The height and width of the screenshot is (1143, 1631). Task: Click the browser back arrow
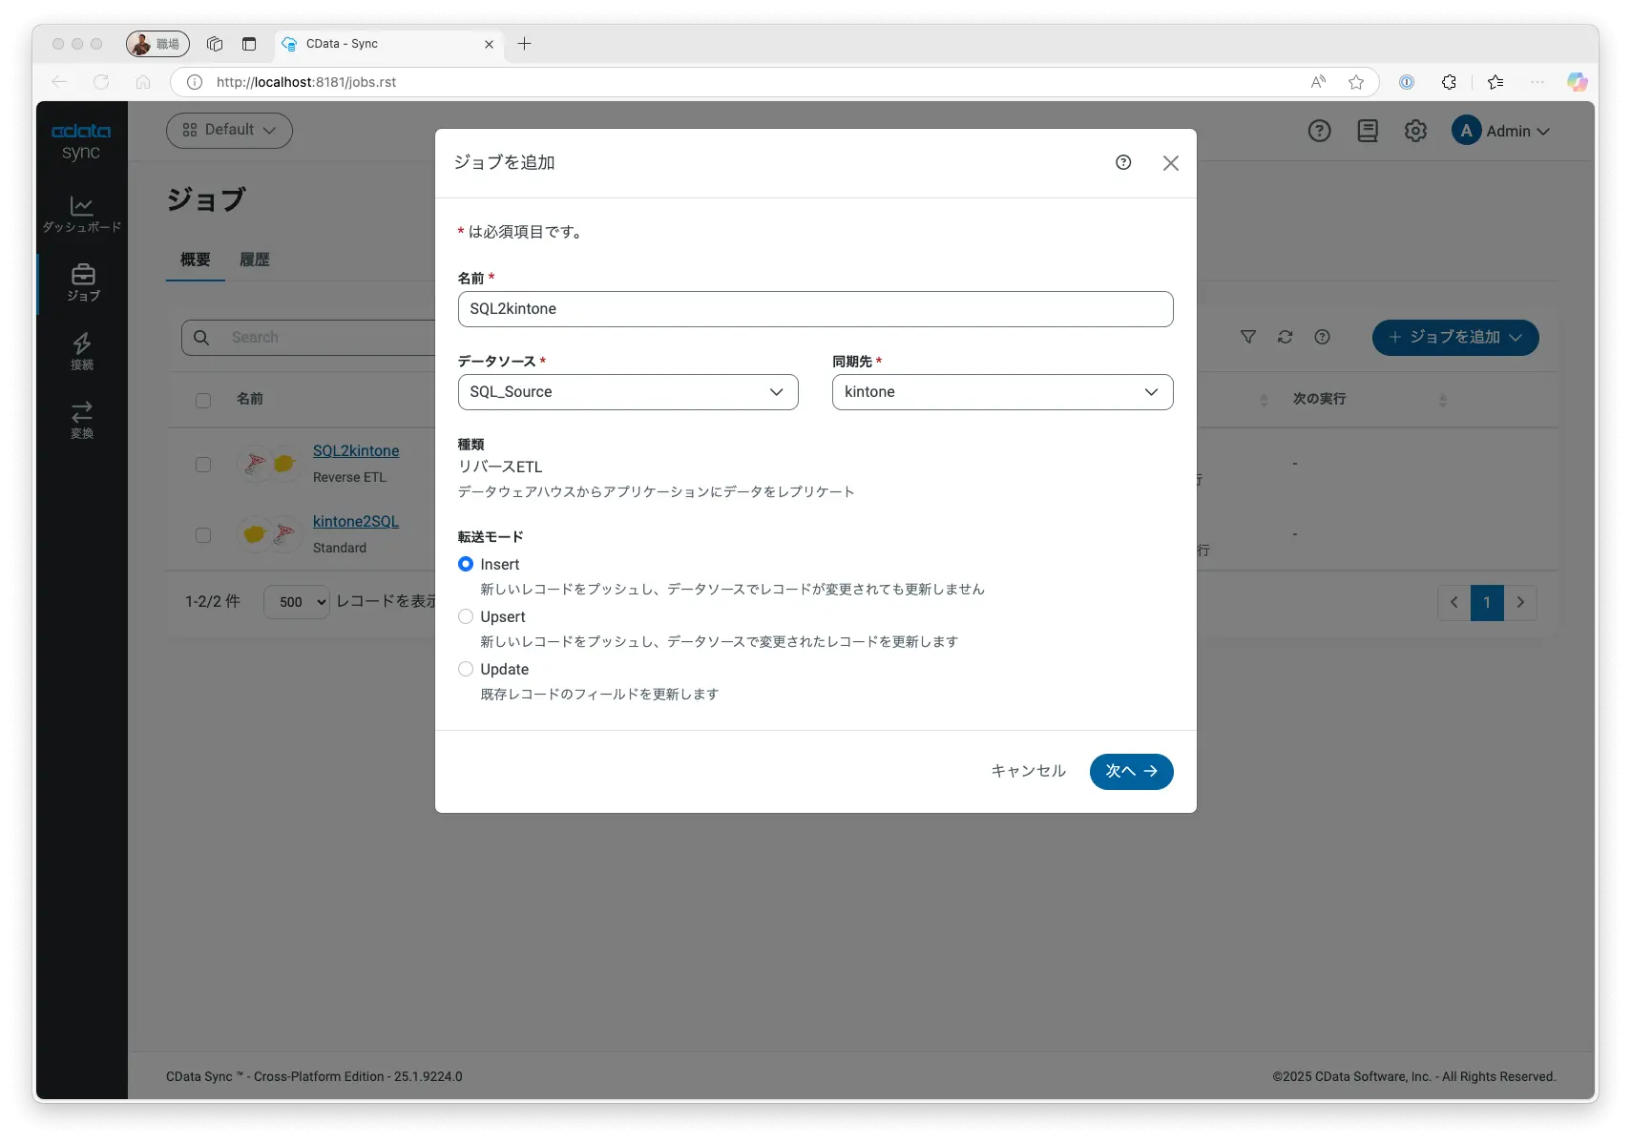coord(59,82)
